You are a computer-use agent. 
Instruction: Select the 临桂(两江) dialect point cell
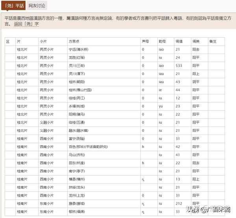click(104, 98)
